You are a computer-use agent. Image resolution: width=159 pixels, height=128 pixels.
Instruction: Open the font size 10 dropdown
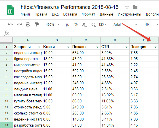coord(152,24)
